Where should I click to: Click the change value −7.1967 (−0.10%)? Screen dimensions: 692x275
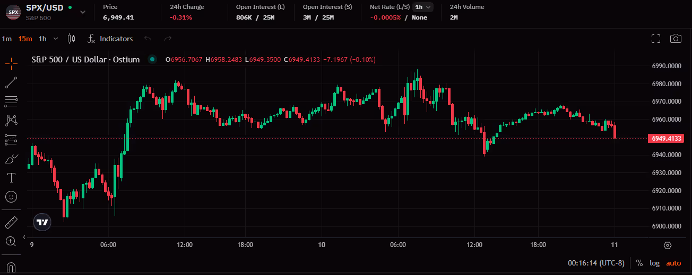click(349, 59)
